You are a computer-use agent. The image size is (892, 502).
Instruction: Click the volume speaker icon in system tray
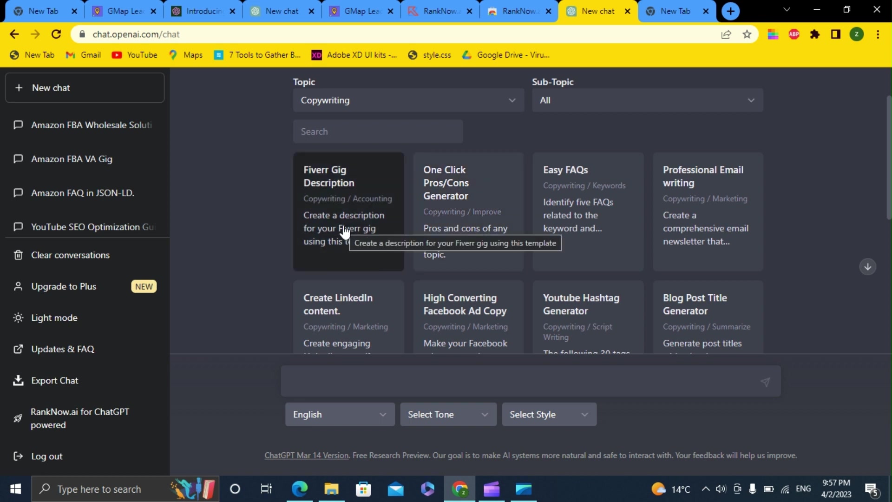[x=721, y=489]
